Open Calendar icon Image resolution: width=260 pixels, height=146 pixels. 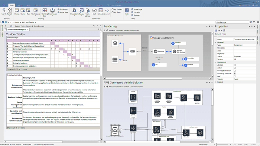coord(101,10)
